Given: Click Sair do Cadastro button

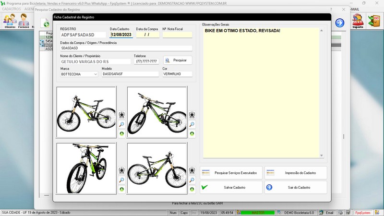Looking at the screenshot, I should 296,187.
